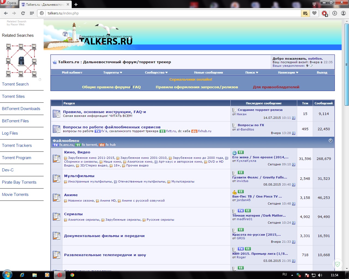This screenshot has width=349, height=279.
Task: Reload the page with the refresh icon
Action: pyautogui.click(x=23, y=13)
